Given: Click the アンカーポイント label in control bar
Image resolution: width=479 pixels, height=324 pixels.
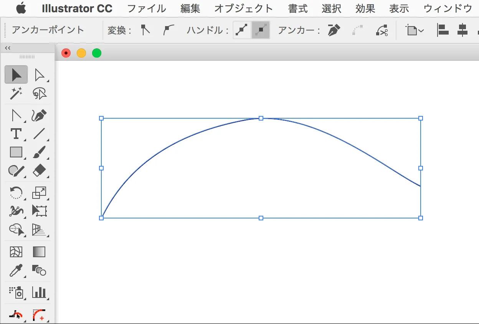Looking at the screenshot, I should (x=48, y=30).
